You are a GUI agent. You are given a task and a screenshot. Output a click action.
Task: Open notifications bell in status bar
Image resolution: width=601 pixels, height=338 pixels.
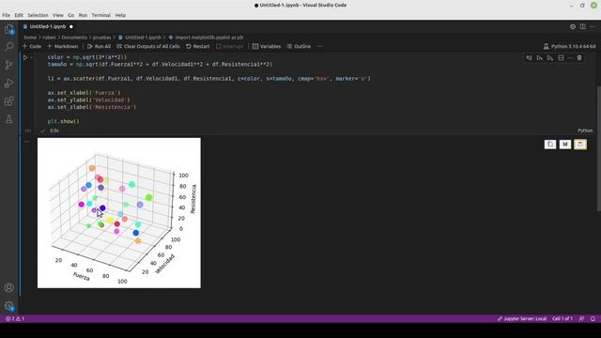593,319
